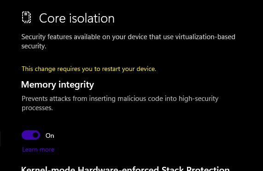263x171 pixels.
Task: Click the 'Prevents attacks from inserting' description line
Action: [120, 99]
